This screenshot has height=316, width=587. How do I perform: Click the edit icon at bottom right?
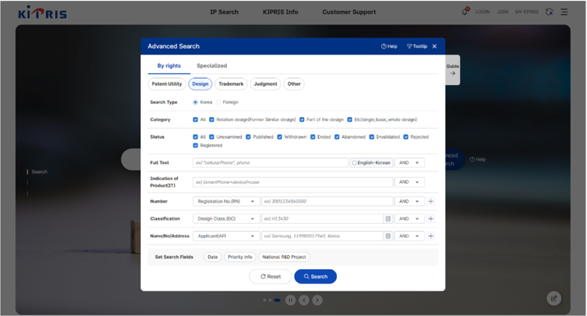point(554,298)
